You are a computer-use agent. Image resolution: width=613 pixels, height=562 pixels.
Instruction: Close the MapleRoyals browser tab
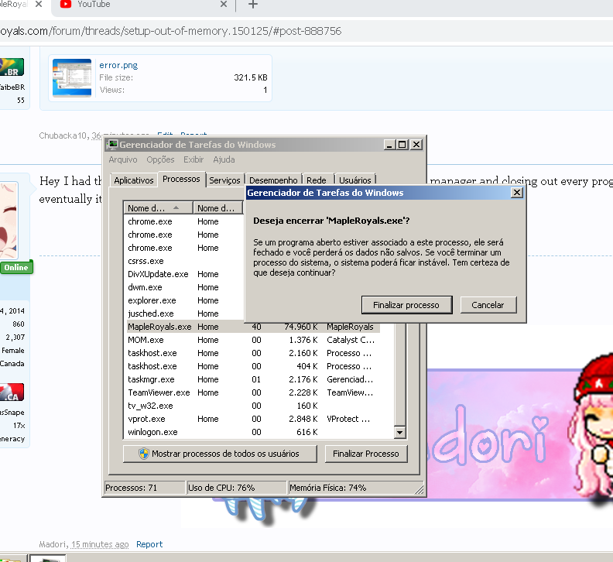tap(39, 5)
